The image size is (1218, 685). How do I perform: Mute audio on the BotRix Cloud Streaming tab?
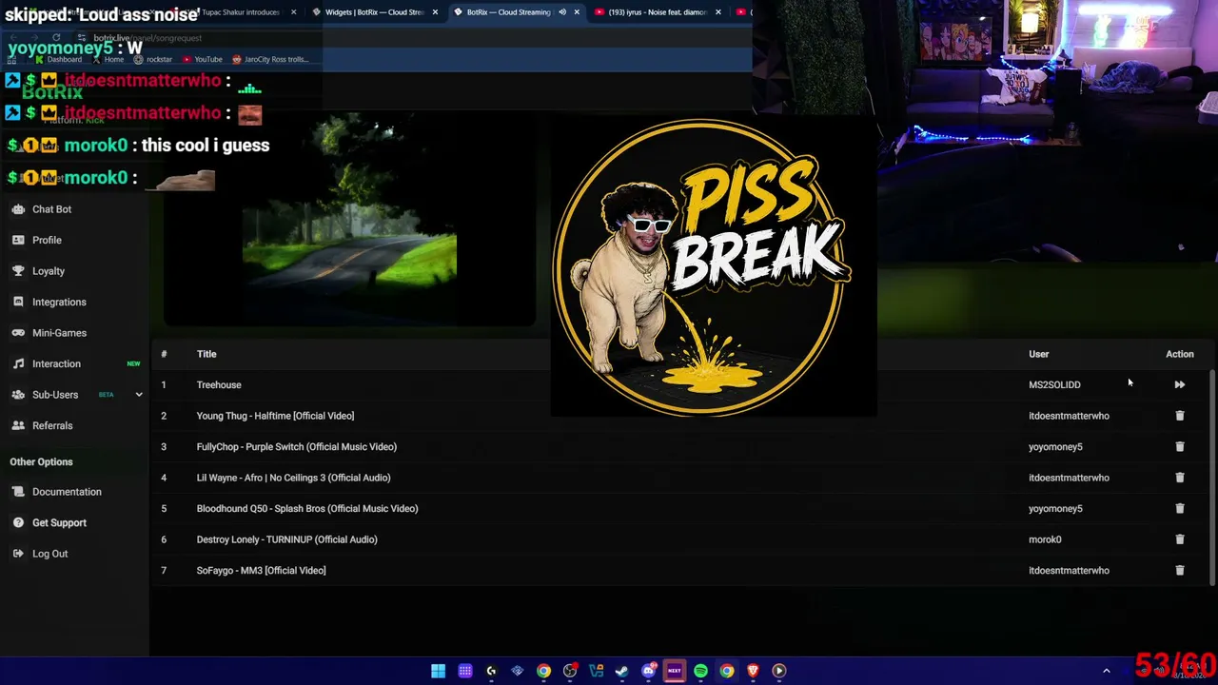[x=562, y=12]
